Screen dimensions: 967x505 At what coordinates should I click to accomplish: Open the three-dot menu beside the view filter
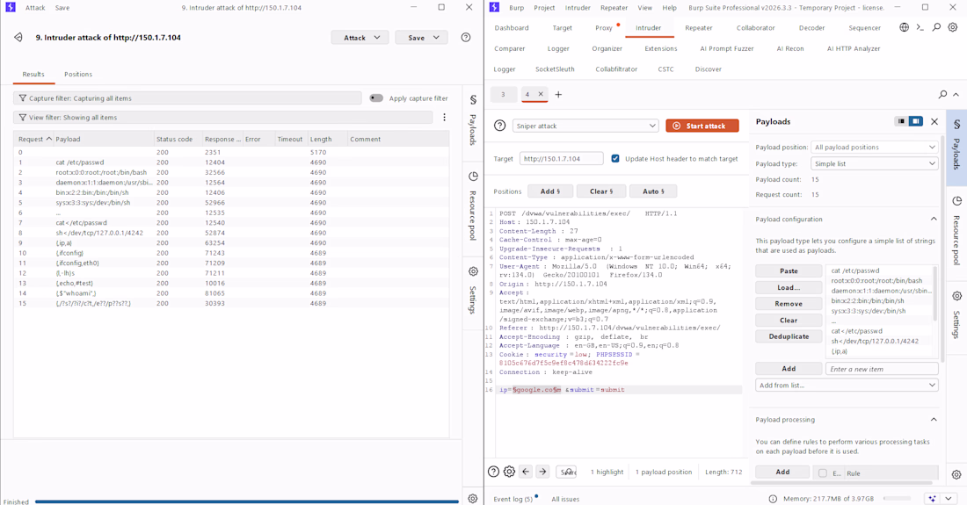444,117
